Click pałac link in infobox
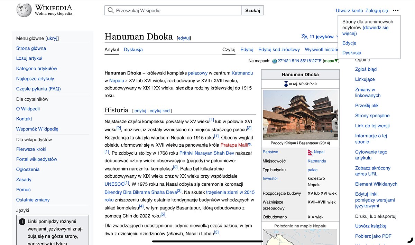 tap(313, 170)
